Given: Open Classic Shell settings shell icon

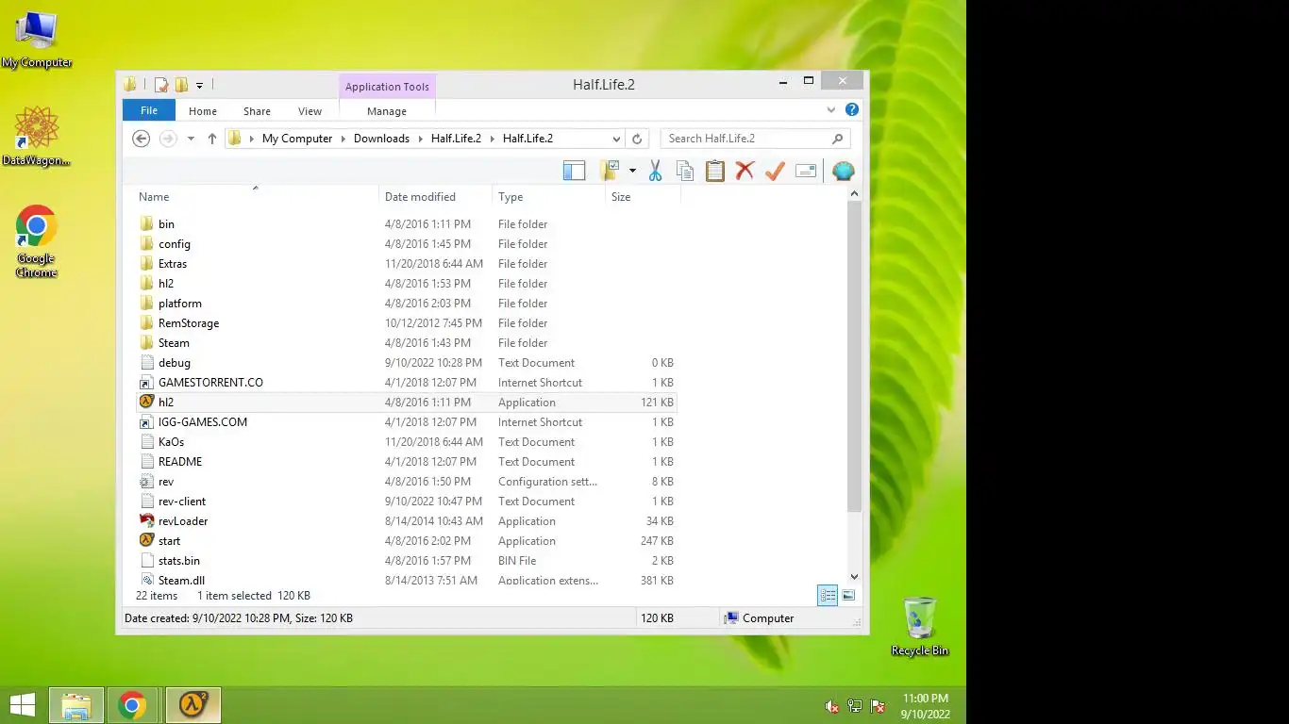Looking at the screenshot, I should click(x=843, y=171).
